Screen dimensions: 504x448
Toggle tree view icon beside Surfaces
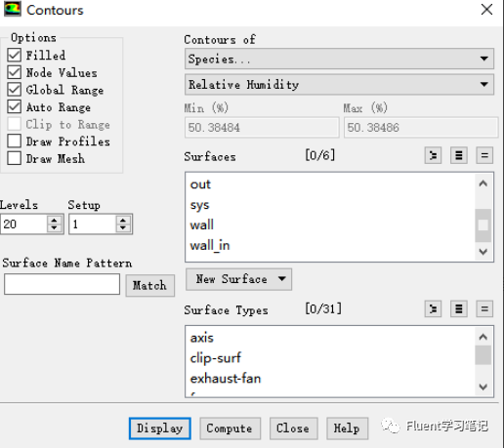click(433, 155)
